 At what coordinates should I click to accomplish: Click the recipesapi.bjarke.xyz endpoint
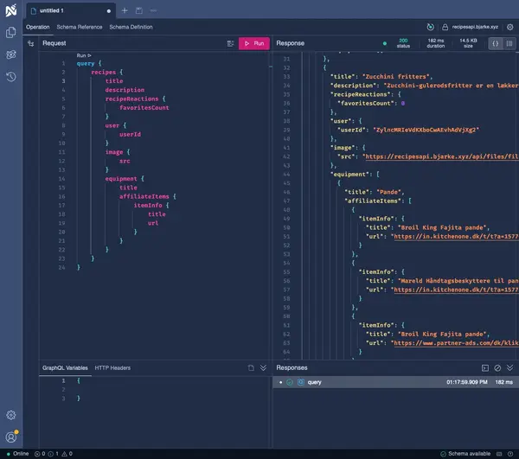point(475,27)
